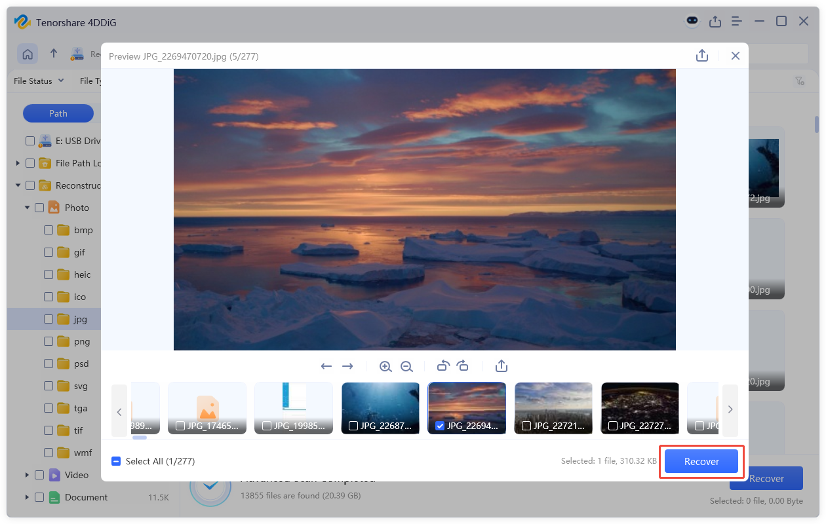Expand the Video folder in sidebar
This screenshot has width=826, height=524.
pyautogui.click(x=27, y=475)
